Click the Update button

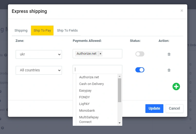point(154,108)
